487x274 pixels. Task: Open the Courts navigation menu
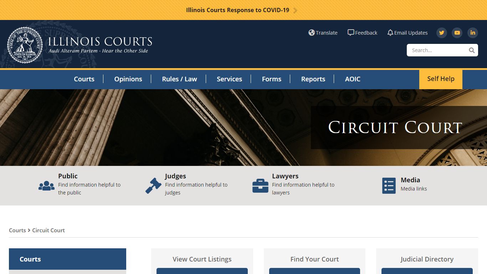(84, 79)
